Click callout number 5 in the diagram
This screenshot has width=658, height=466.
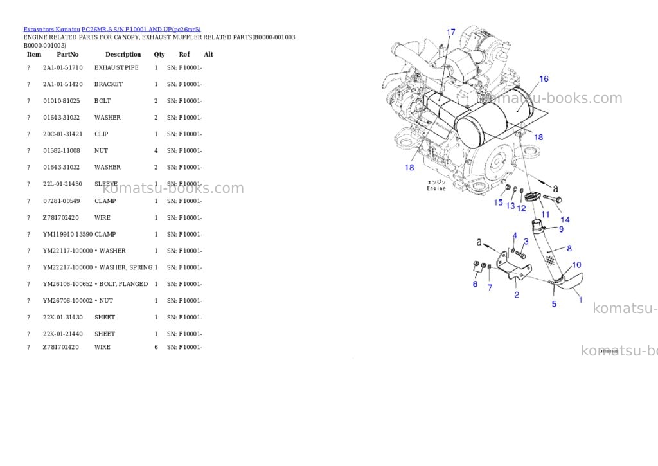[554, 304]
